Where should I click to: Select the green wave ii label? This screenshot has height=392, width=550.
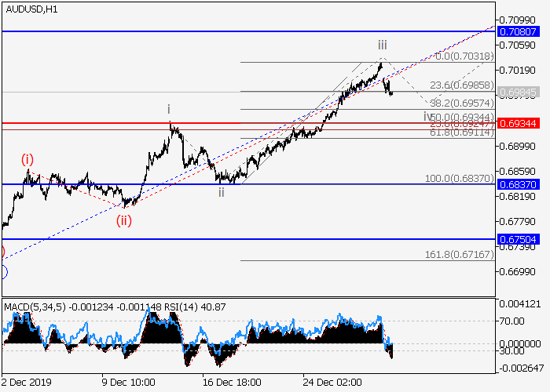coord(222,192)
